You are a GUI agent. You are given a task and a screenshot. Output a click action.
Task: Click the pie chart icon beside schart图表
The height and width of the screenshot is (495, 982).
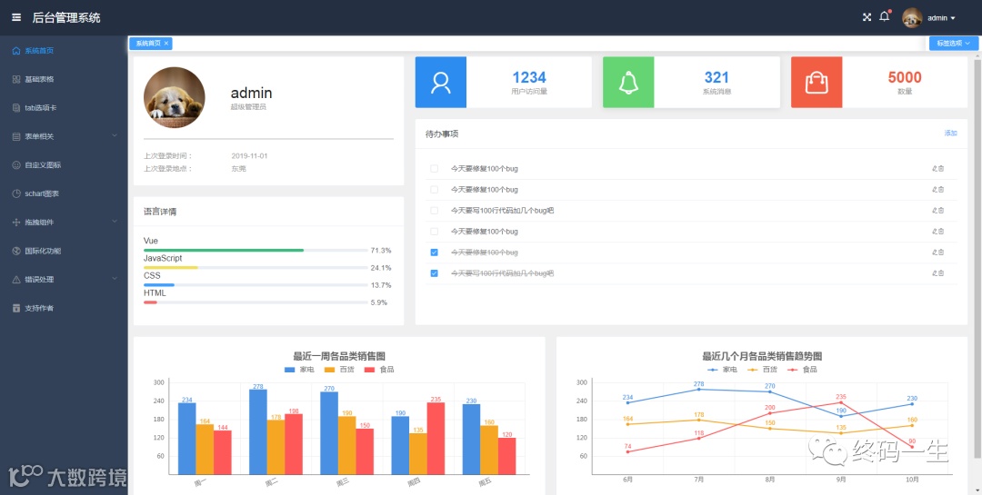click(x=16, y=194)
